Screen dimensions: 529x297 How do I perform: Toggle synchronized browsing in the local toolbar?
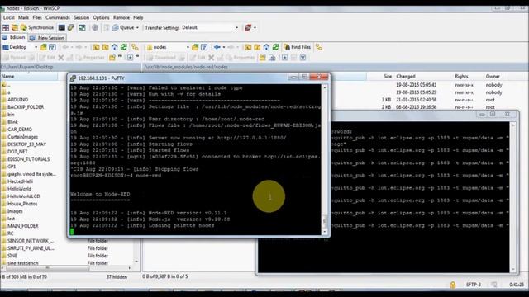pyautogui.click(x=135, y=47)
